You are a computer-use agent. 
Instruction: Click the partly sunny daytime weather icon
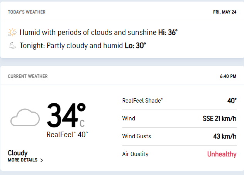coord(12,32)
